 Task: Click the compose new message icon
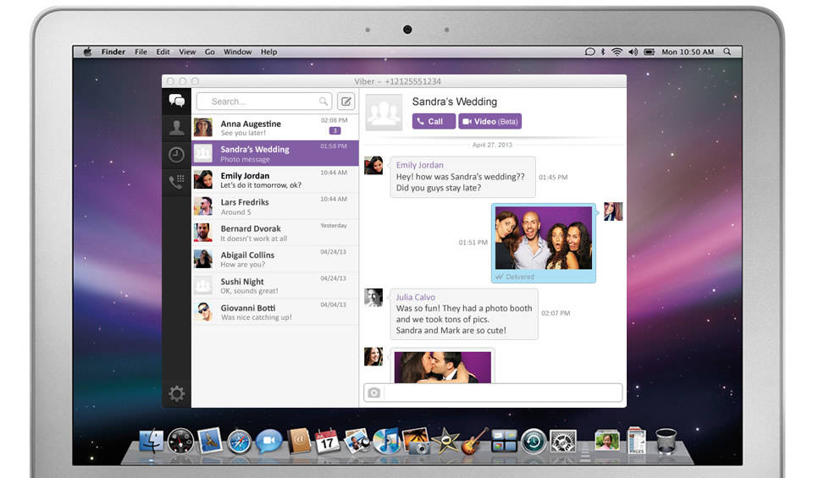coord(346,102)
